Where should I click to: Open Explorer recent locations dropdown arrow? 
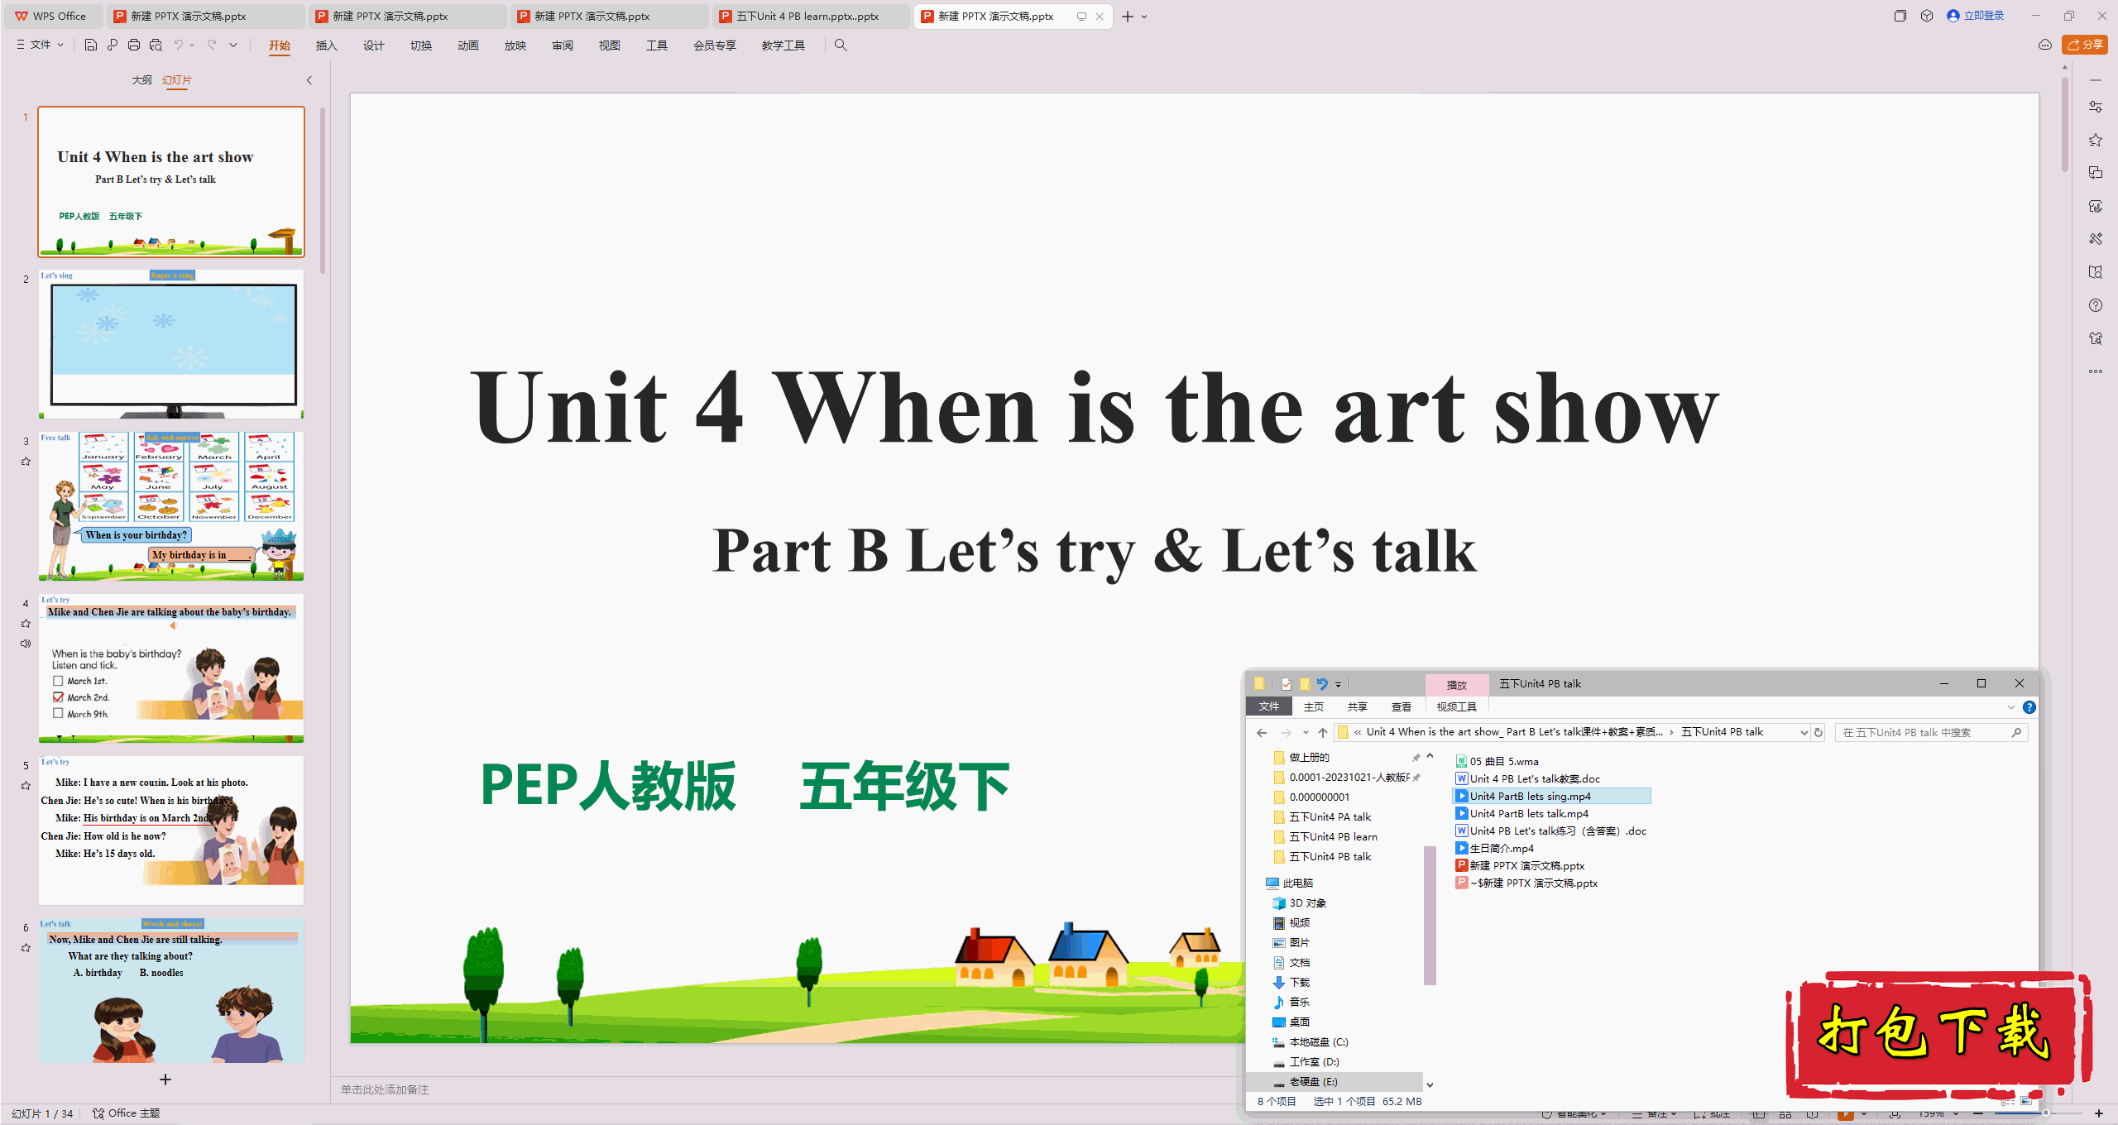click(1306, 732)
